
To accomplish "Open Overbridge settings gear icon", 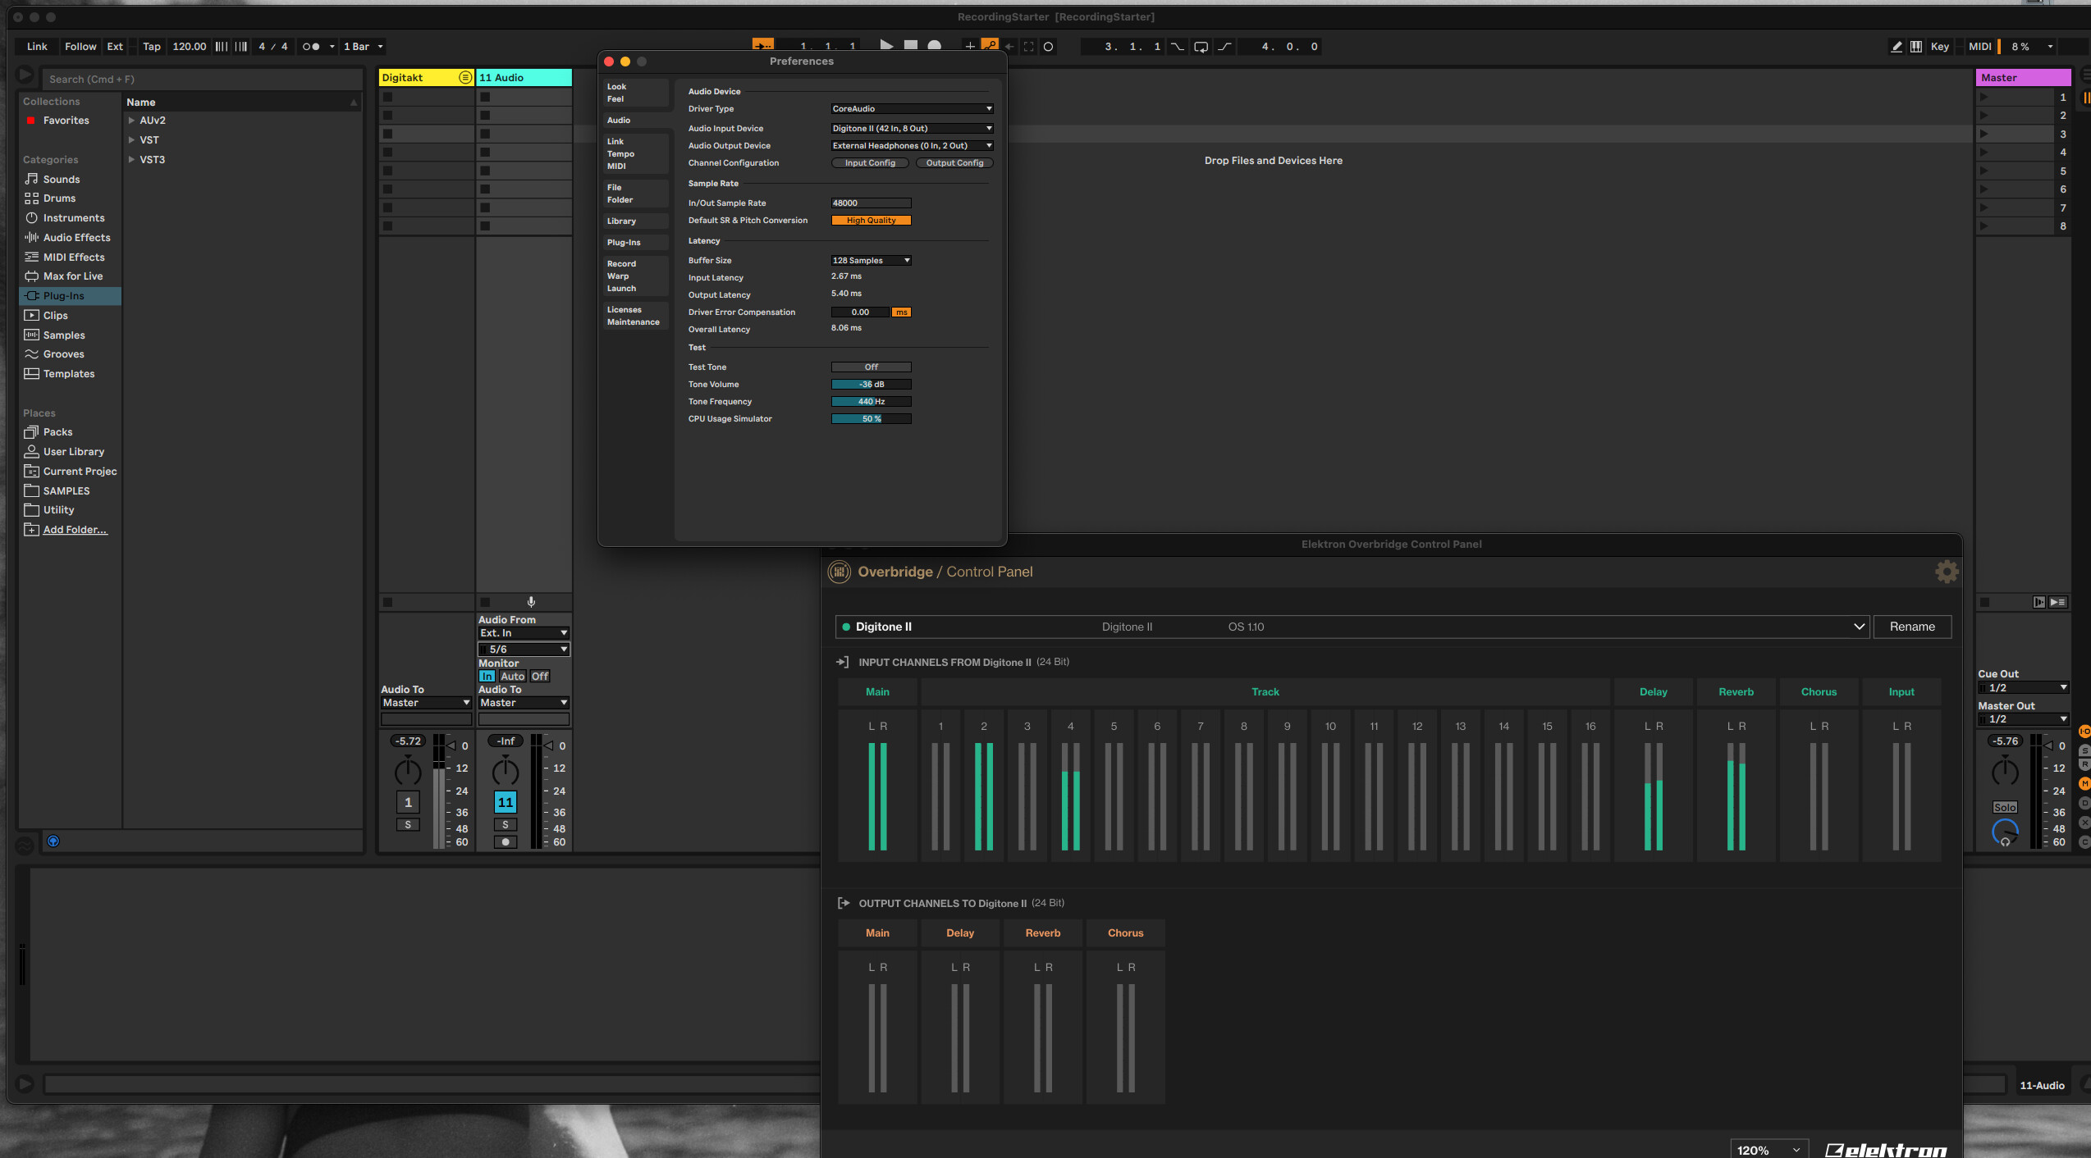I will pos(1947,572).
